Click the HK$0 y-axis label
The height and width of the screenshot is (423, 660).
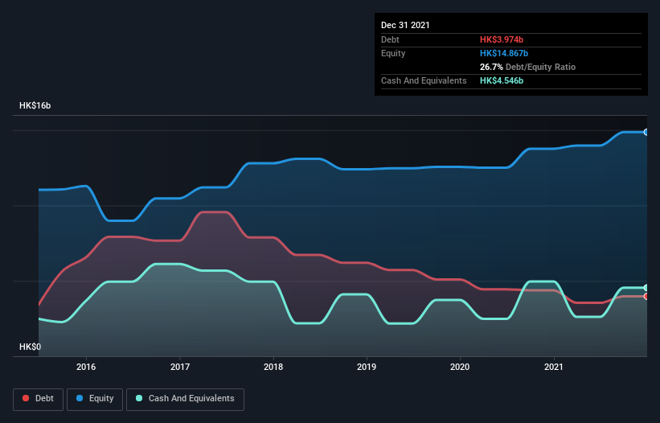click(30, 347)
